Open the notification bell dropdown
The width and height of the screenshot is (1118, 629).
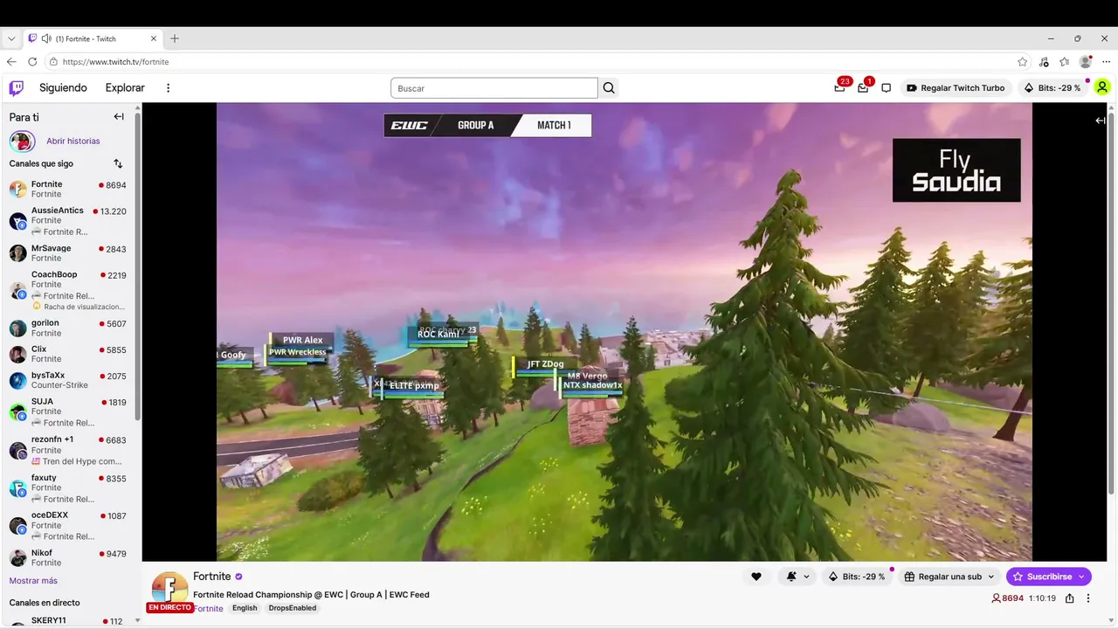[x=797, y=577]
